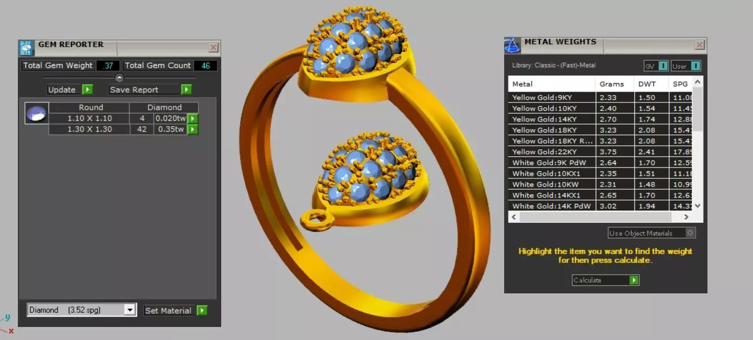The width and height of the screenshot is (753, 340).
Task: Select the Yellow Gold:10KY row
Action: (601, 108)
